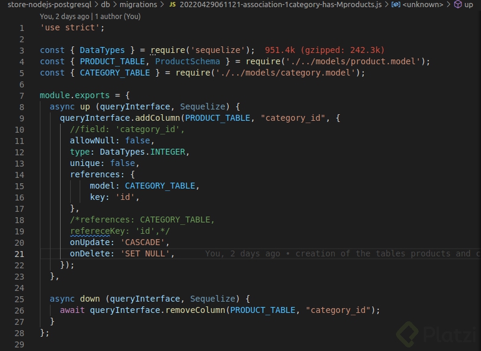The height and width of the screenshot is (351, 481).
Task: Click the 'You, 2 days ago' CodeLens above line 1
Action: click(64, 17)
